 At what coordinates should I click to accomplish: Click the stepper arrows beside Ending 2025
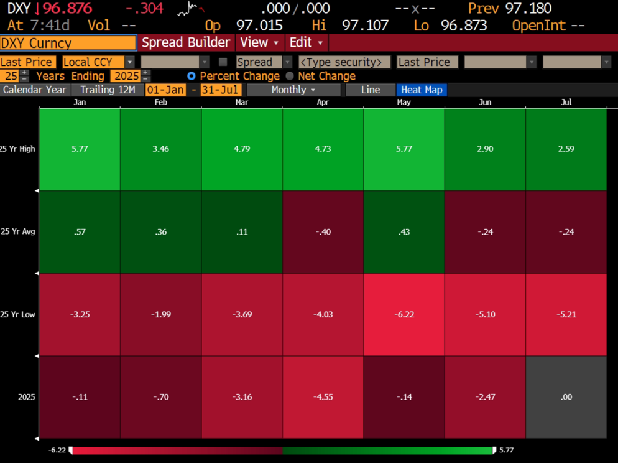click(x=145, y=76)
